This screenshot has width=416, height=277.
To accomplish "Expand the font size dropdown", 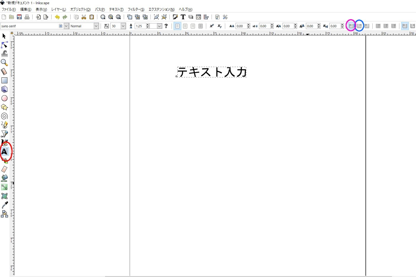I will tap(123, 26).
